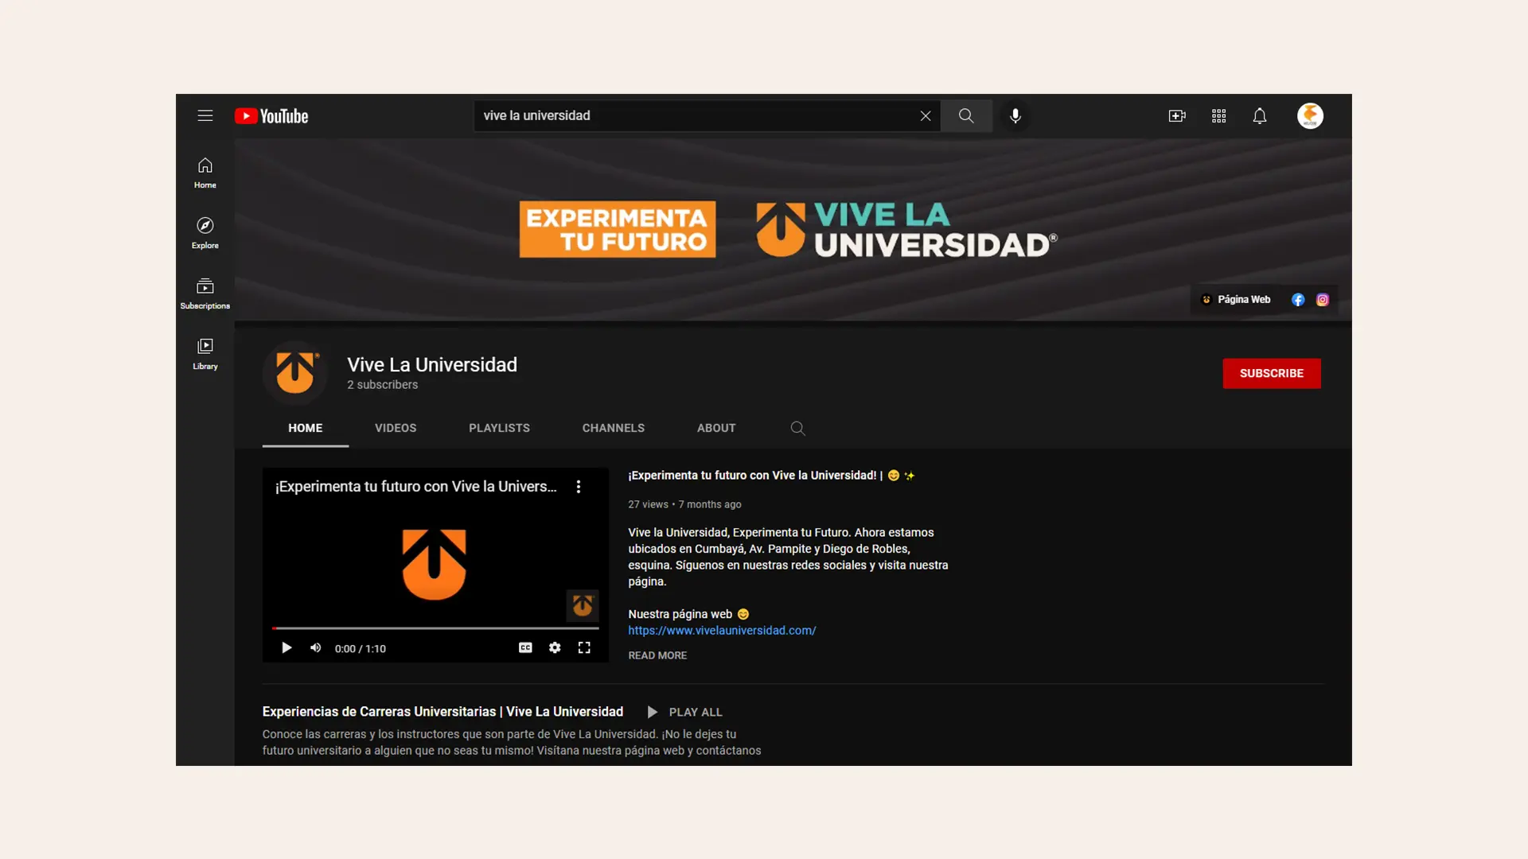Open the featured video title link
Image resolution: width=1528 pixels, height=859 pixels.
(x=772, y=476)
